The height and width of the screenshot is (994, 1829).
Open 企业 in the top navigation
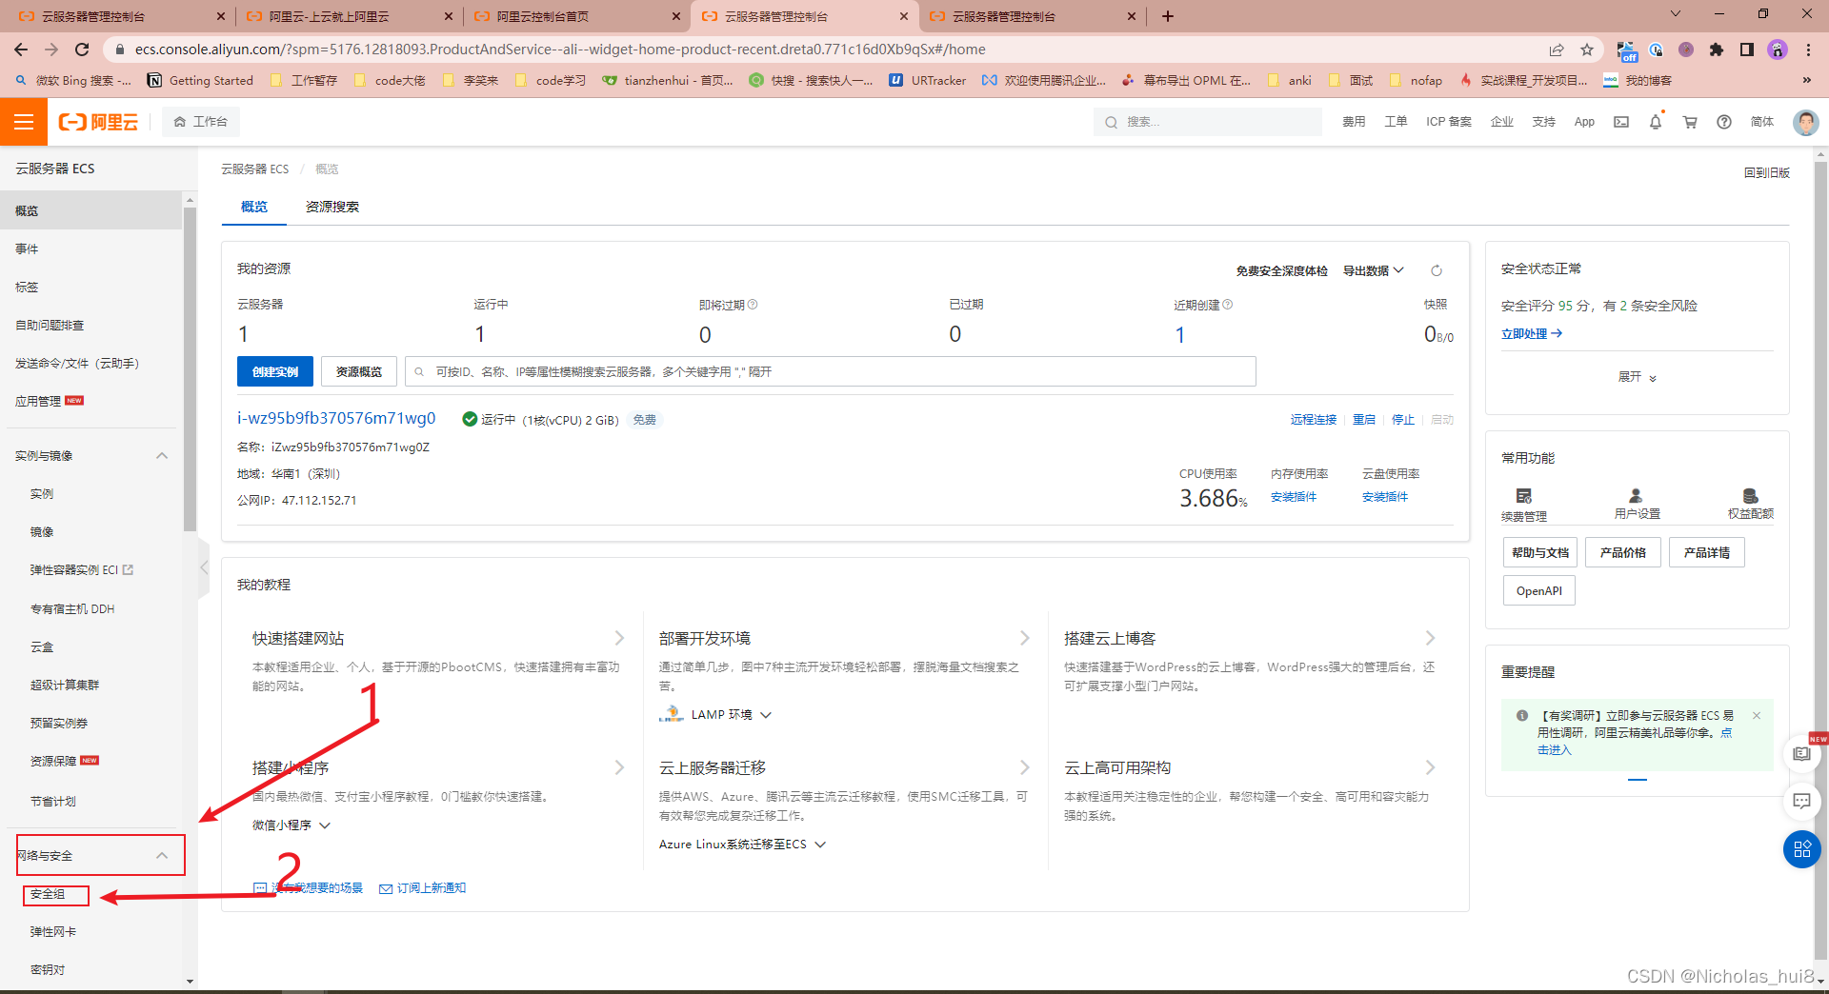pos(1502,122)
